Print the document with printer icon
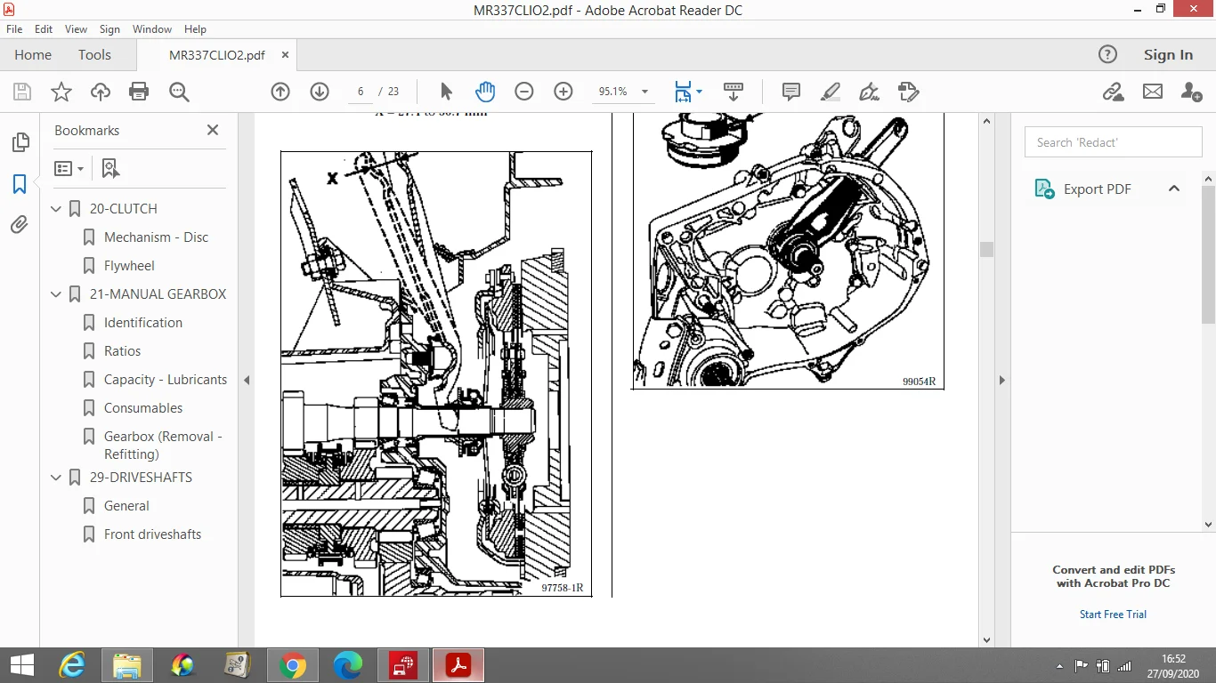Viewport: 1216px width, 683px height. (x=139, y=92)
